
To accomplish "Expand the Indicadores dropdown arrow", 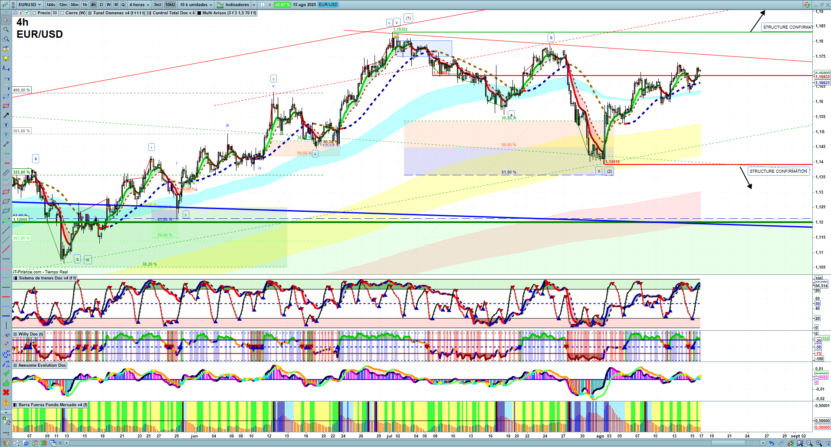I will 254,5.
